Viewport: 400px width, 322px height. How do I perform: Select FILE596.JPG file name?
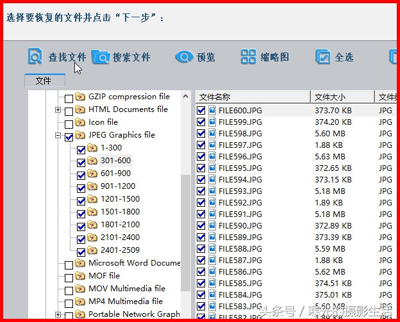coord(240,156)
